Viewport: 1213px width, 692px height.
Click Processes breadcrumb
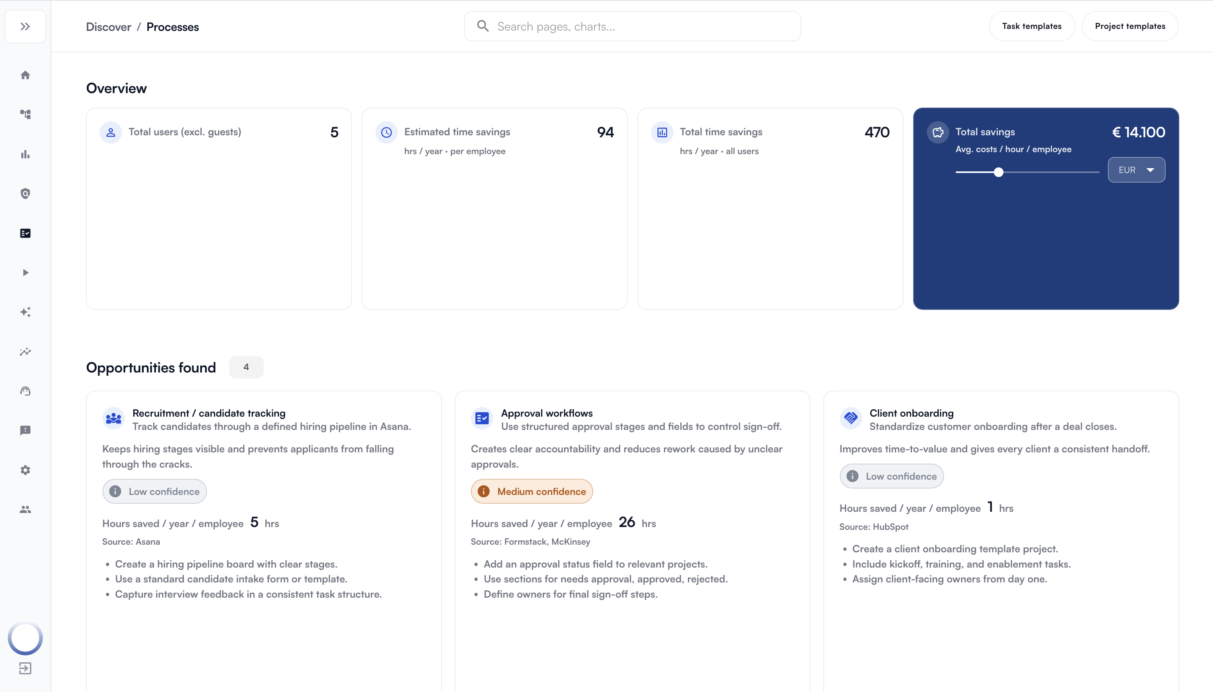(173, 27)
